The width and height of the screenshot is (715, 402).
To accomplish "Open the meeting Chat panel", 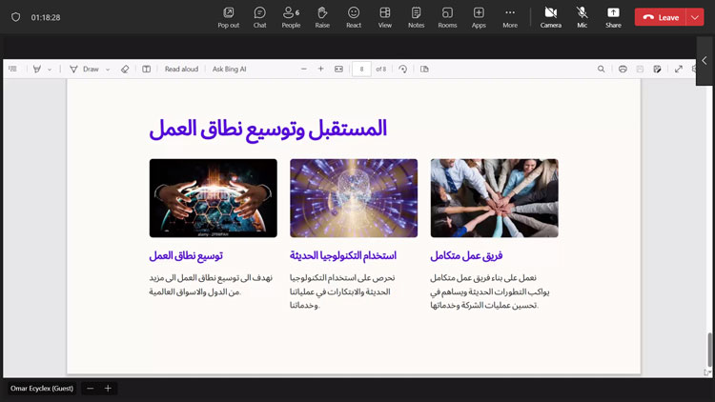I will tap(259, 16).
